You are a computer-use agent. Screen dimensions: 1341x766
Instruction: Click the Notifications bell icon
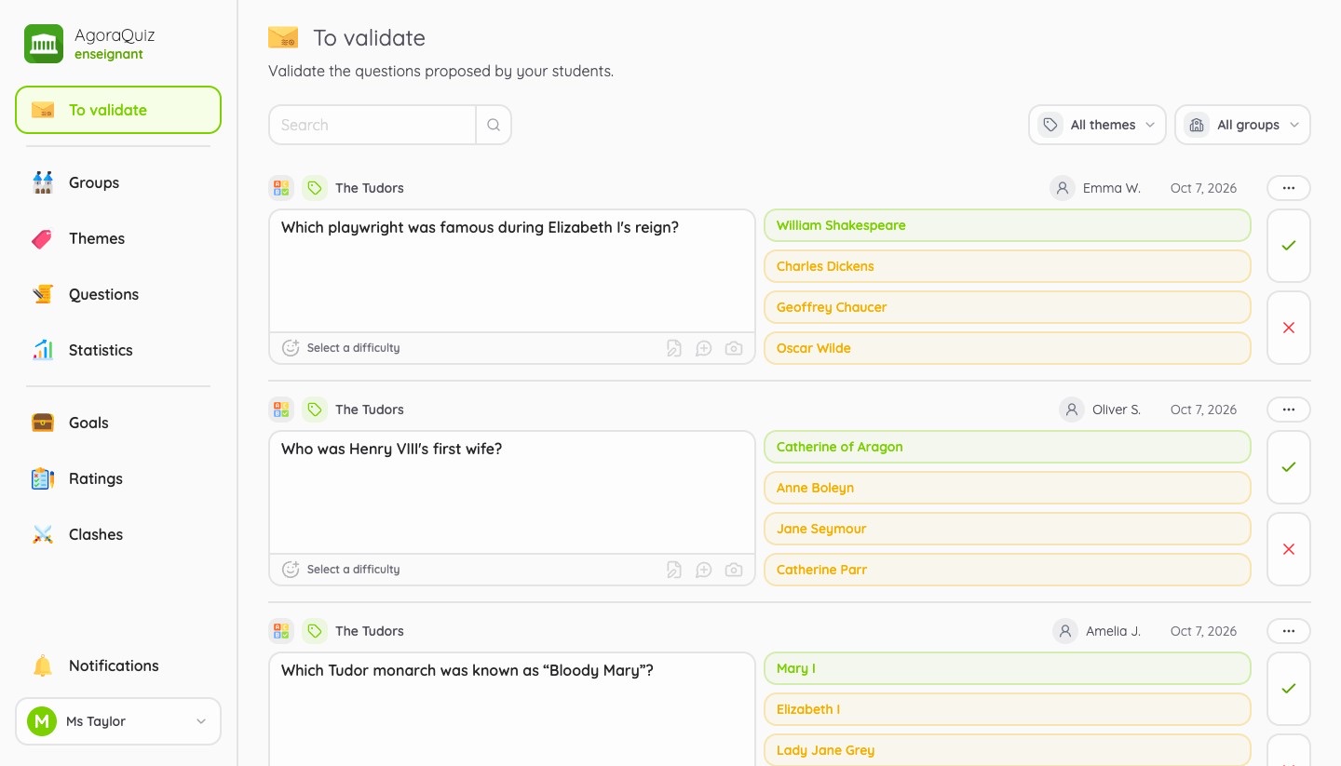tap(43, 665)
